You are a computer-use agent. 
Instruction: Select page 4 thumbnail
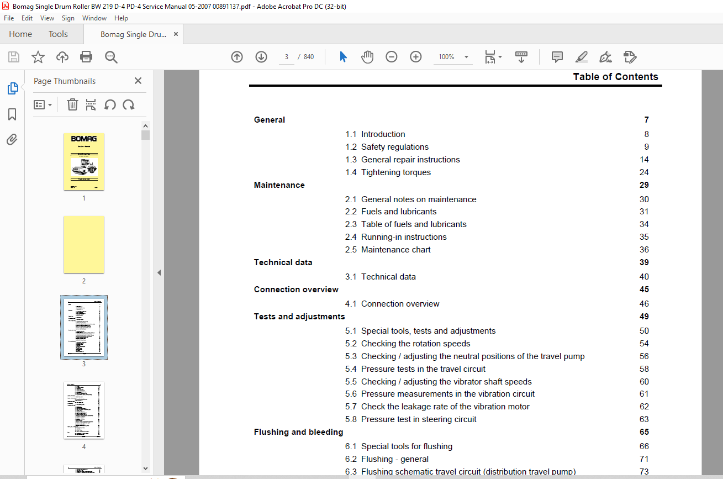84,410
